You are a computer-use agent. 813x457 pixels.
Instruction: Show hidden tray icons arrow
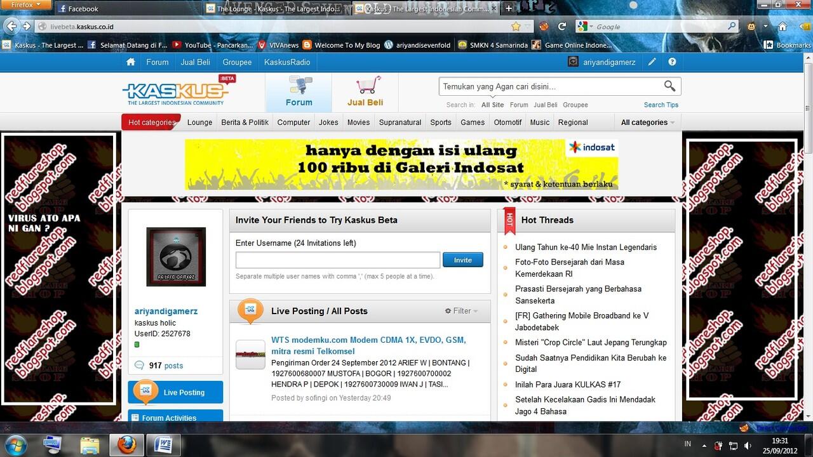(x=704, y=446)
